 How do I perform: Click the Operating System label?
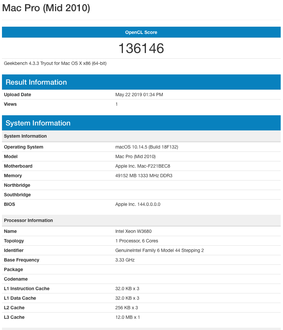[24, 147]
